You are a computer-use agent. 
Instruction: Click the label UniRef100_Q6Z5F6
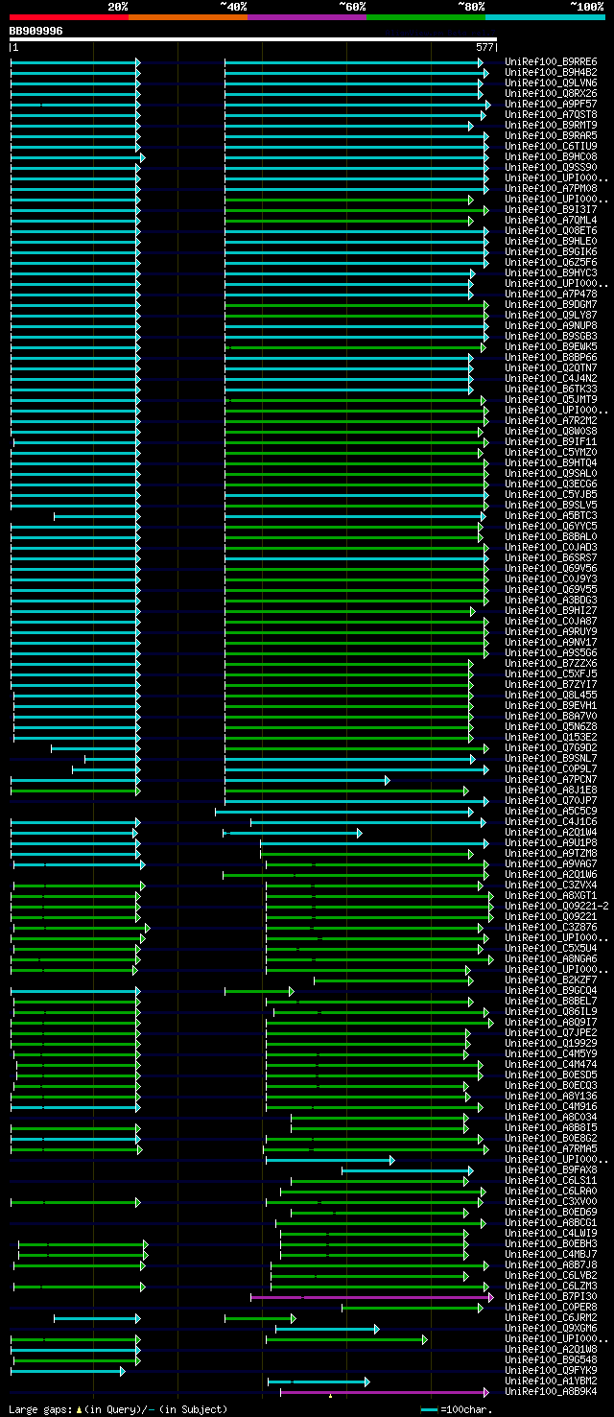click(x=551, y=263)
